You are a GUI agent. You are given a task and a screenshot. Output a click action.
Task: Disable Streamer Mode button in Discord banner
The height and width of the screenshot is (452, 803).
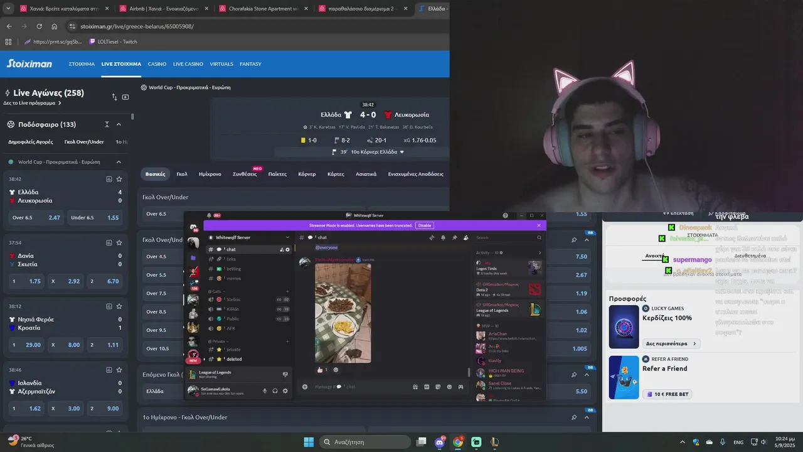coord(425,225)
